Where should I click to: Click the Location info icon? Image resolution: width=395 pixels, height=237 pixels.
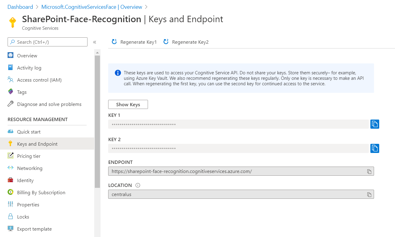(138, 185)
